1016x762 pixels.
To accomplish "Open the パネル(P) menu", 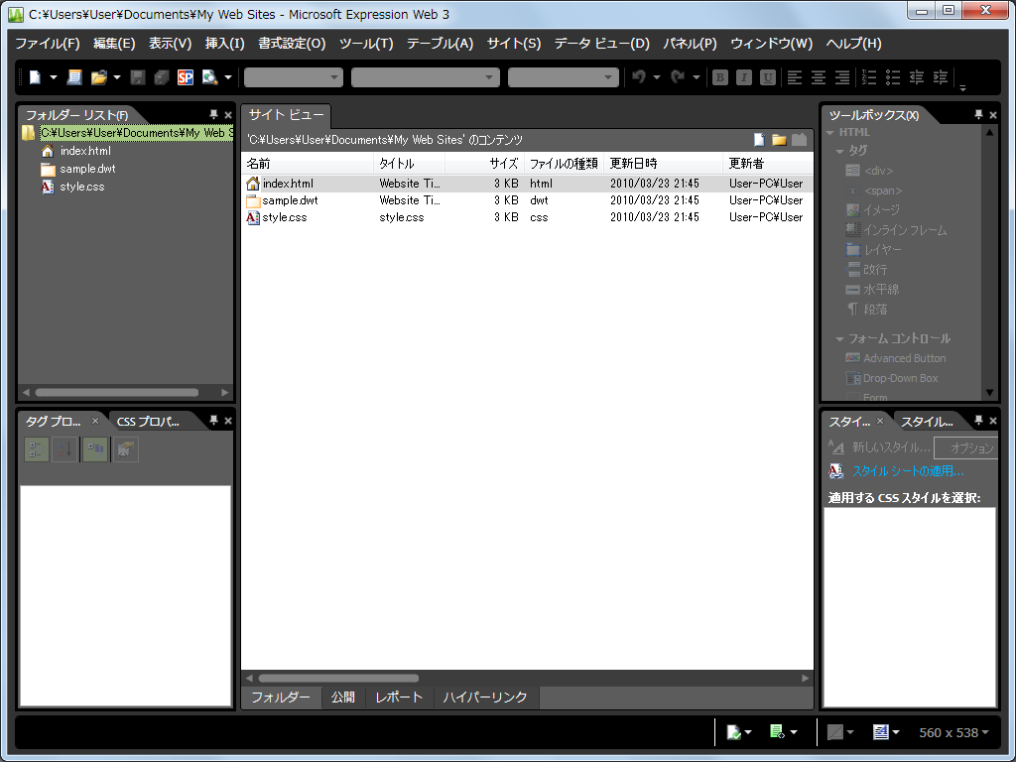I will click(x=690, y=44).
